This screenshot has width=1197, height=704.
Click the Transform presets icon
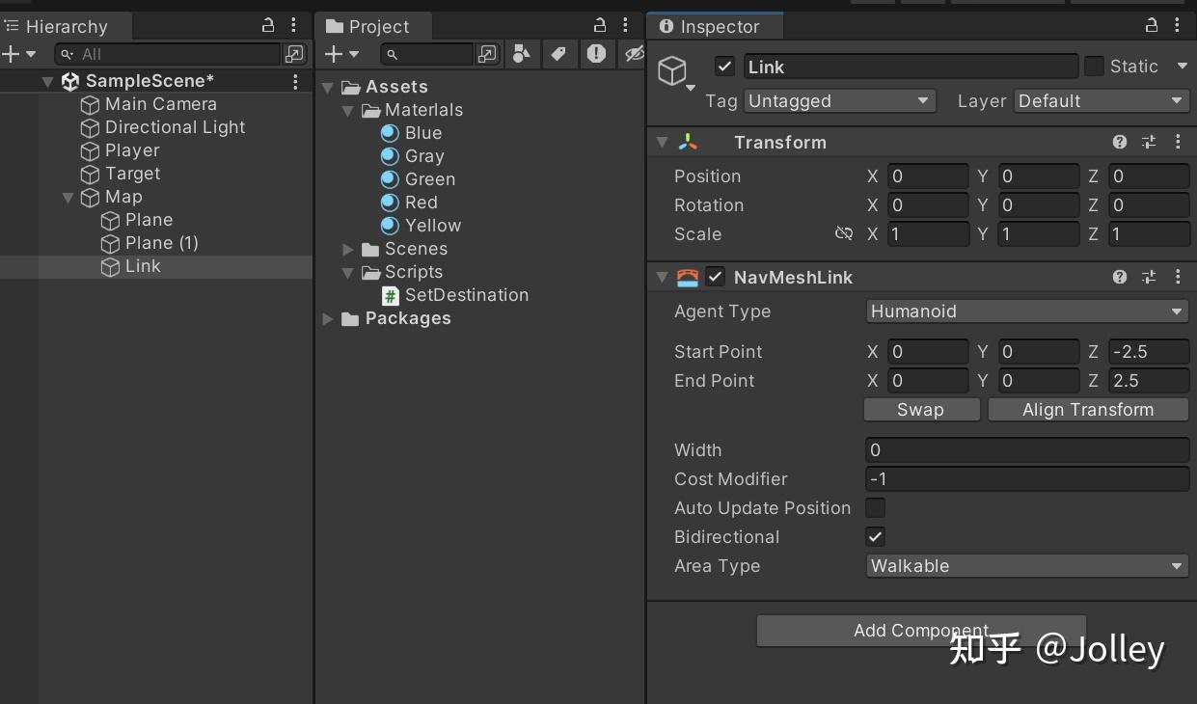coord(1149,142)
